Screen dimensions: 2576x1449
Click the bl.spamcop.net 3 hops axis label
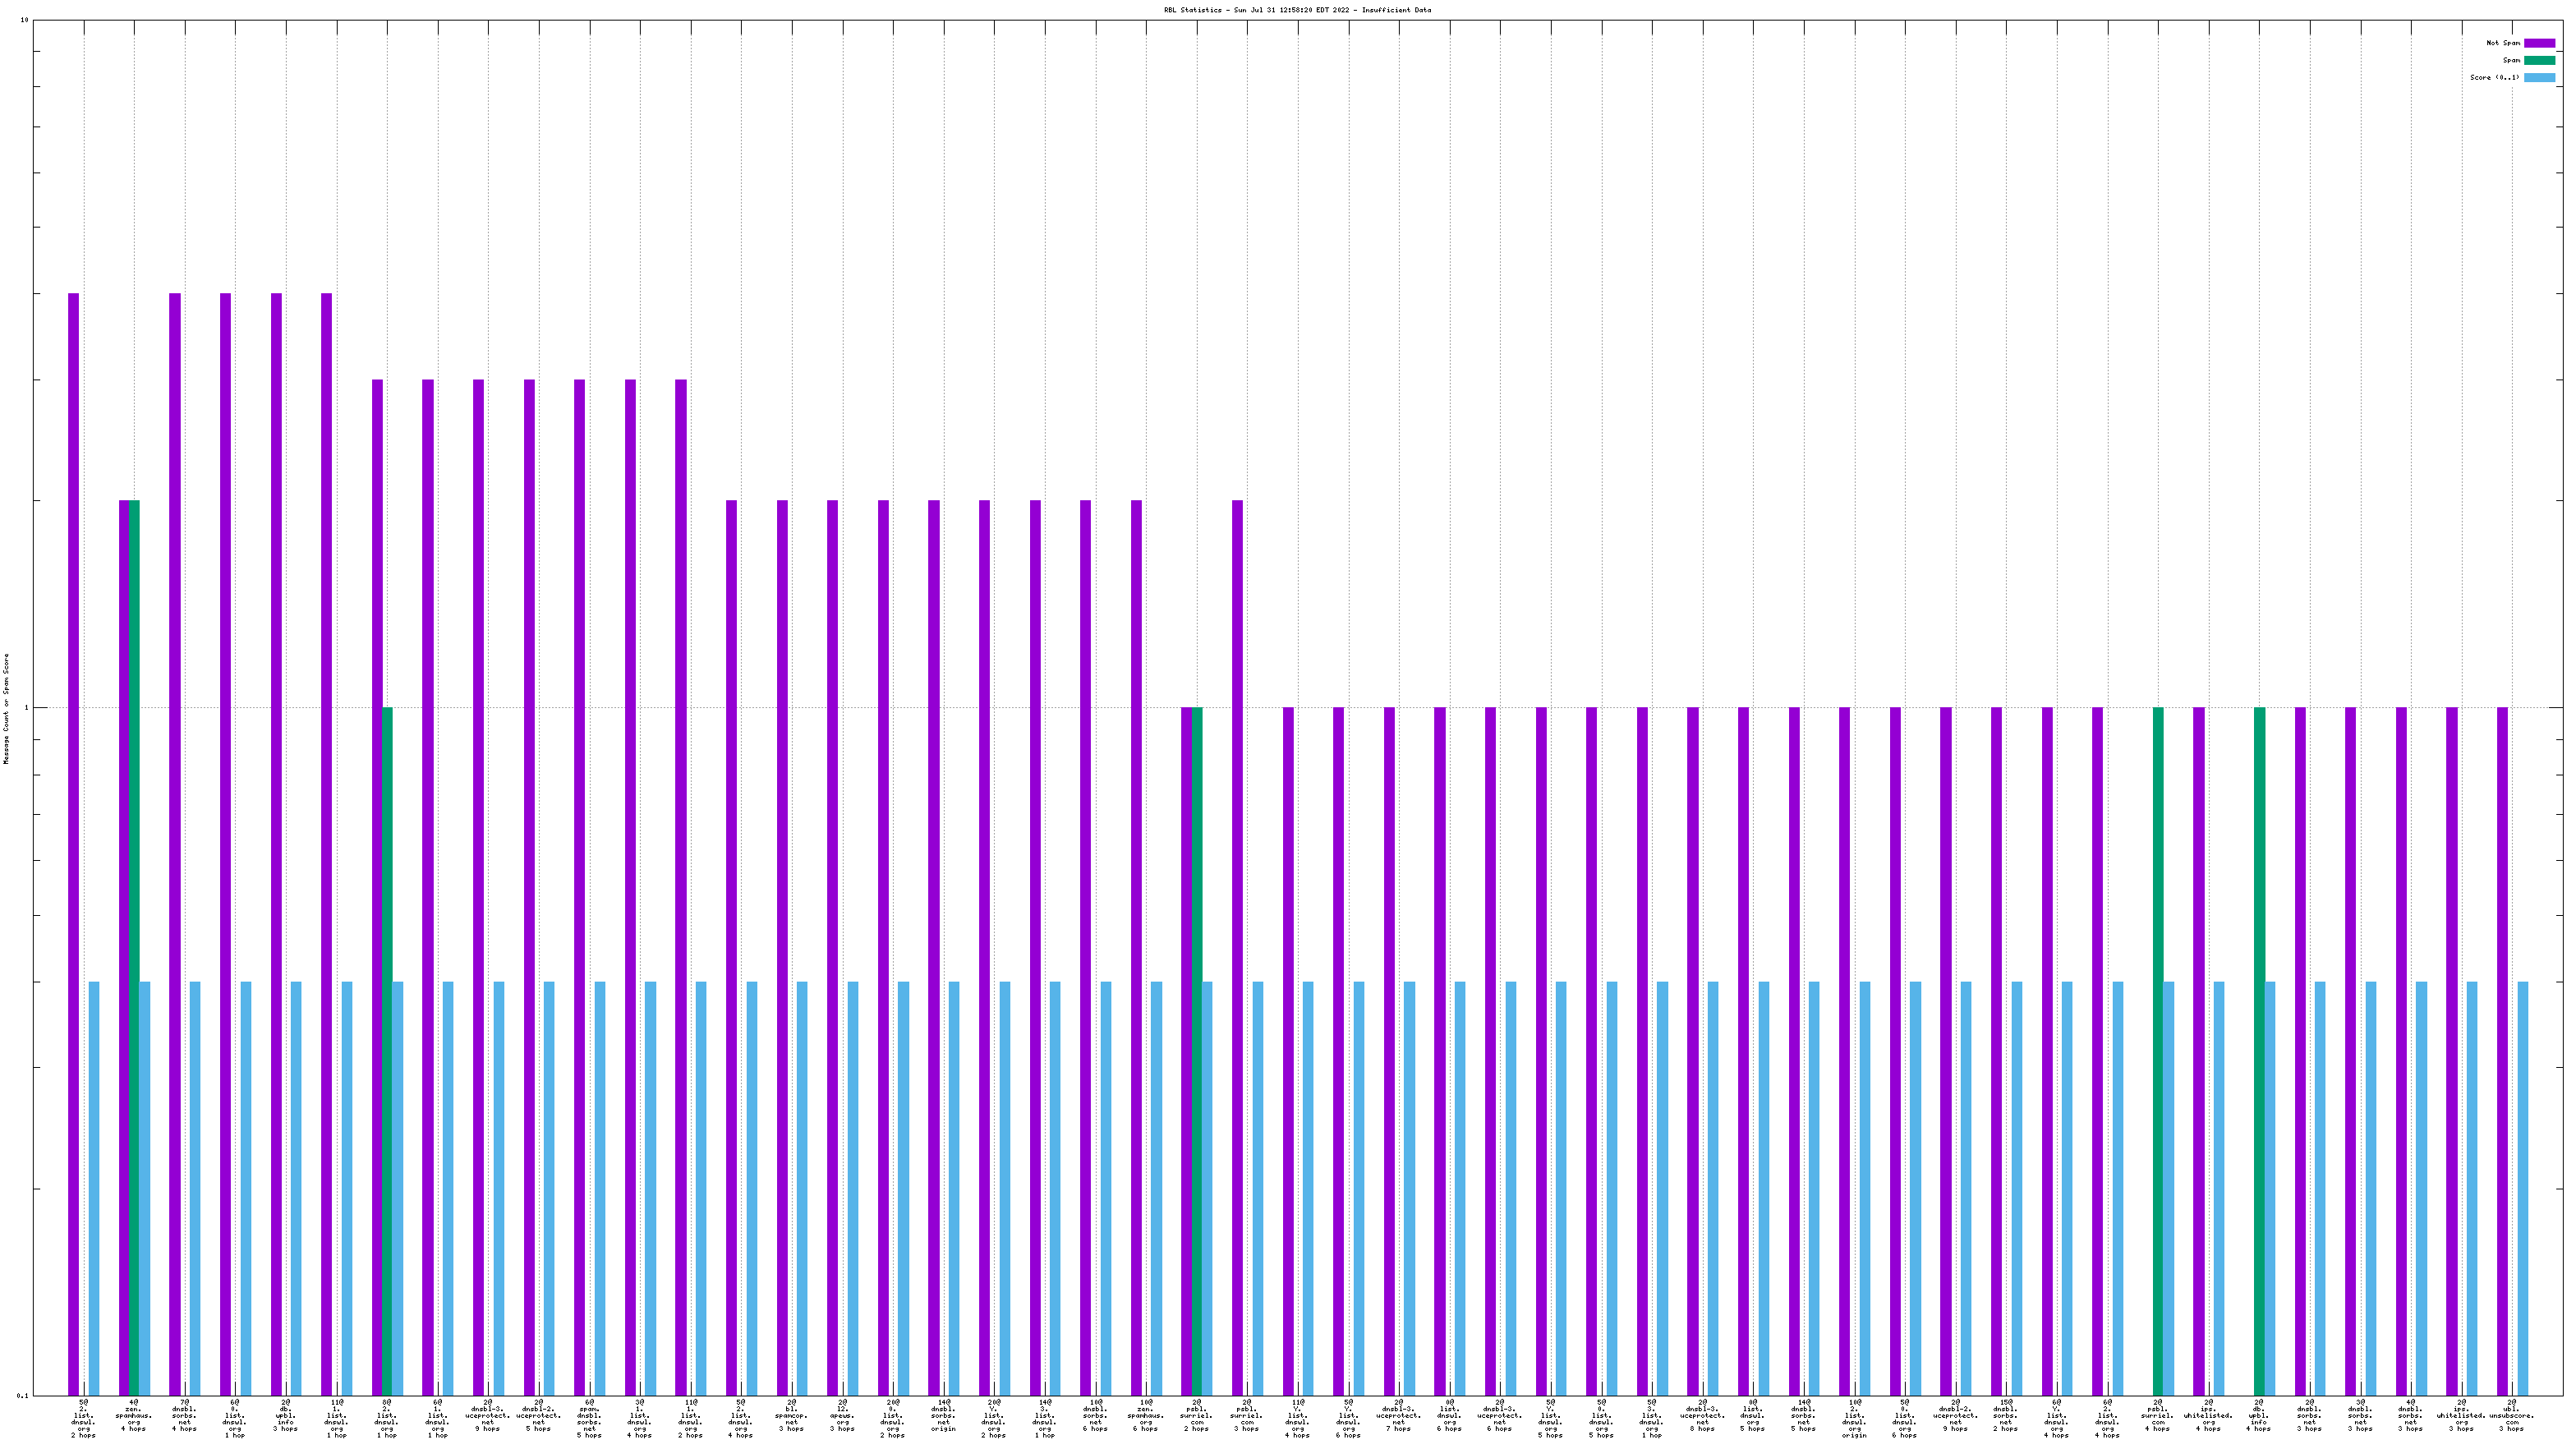coord(791,1415)
